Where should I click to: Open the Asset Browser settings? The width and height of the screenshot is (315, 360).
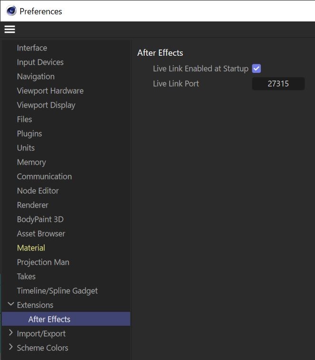(41, 234)
